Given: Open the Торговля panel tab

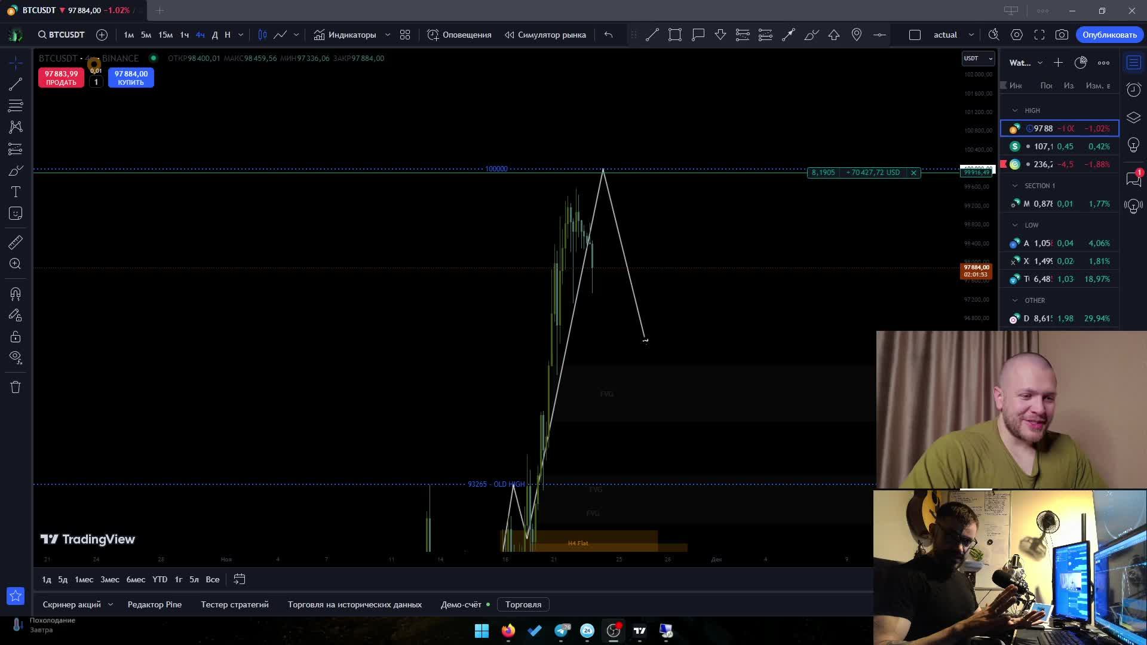Looking at the screenshot, I should (523, 604).
